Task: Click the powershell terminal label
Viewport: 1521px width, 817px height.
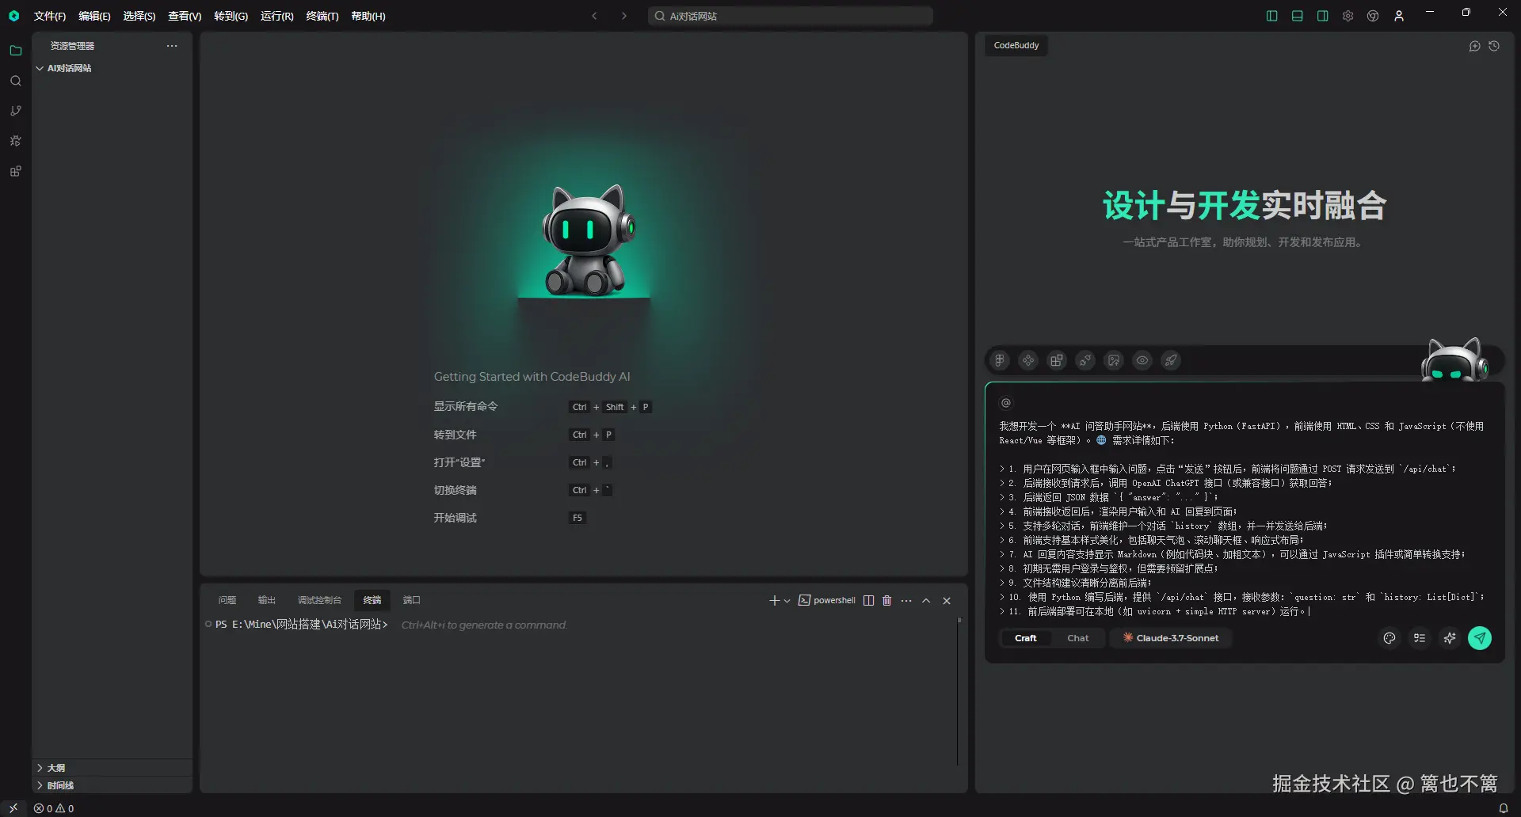Action: tap(827, 601)
